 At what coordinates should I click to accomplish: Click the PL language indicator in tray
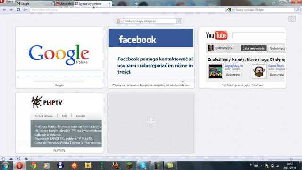point(251,165)
